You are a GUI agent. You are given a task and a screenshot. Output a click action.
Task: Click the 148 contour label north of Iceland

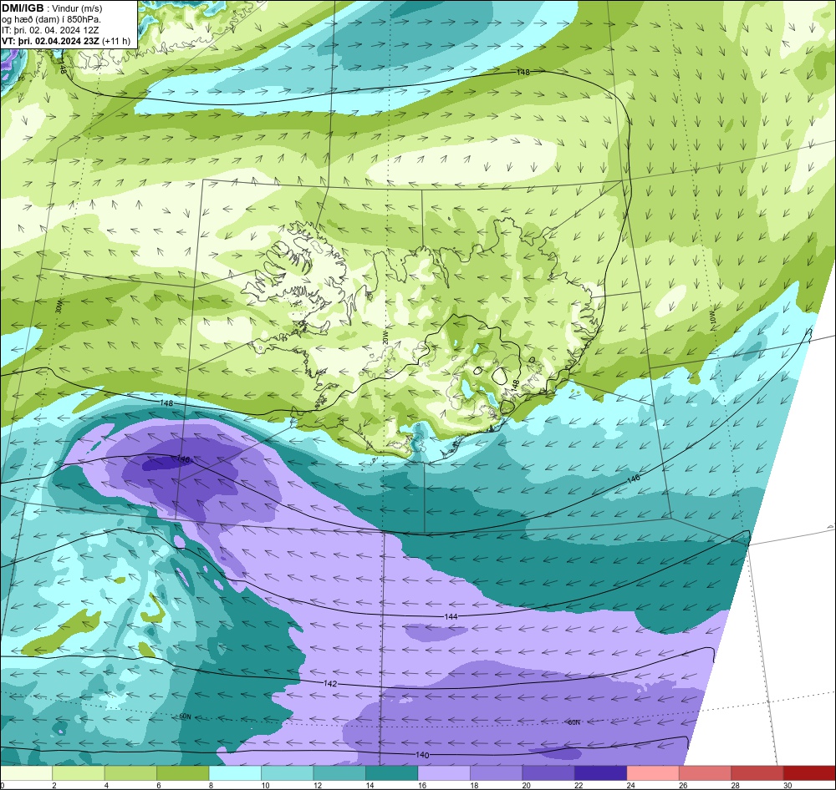click(x=523, y=72)
